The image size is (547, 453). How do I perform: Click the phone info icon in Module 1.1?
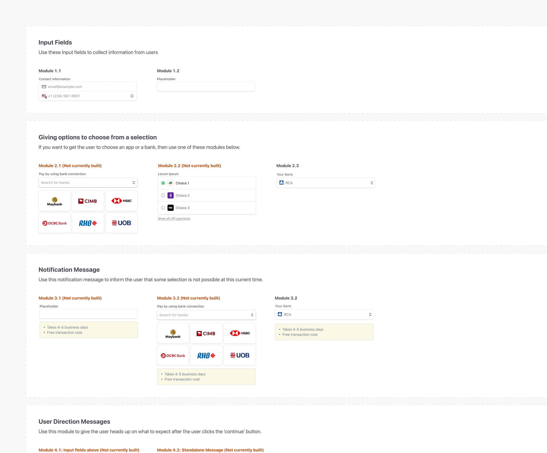coord(132,96)
